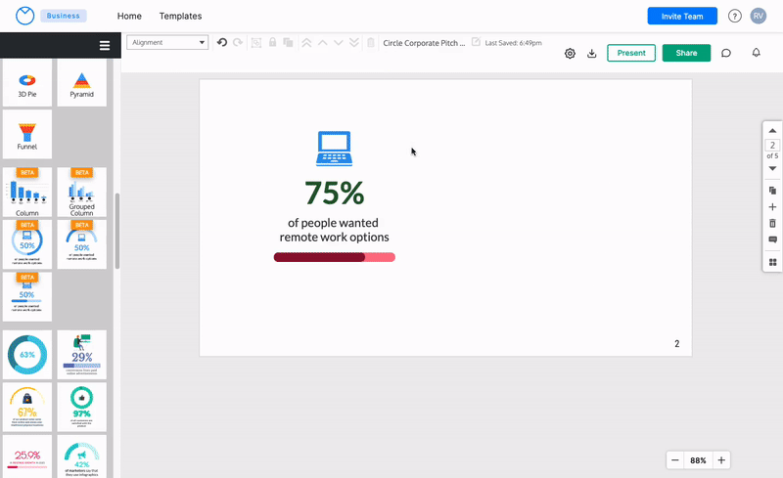Go to the previous page with up arrow

coord(772,131)
